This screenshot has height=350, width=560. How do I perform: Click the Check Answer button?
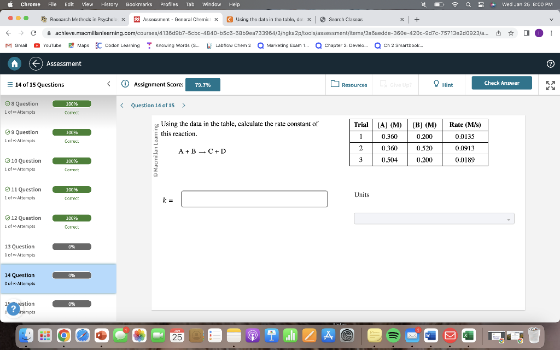pos(501,82)
